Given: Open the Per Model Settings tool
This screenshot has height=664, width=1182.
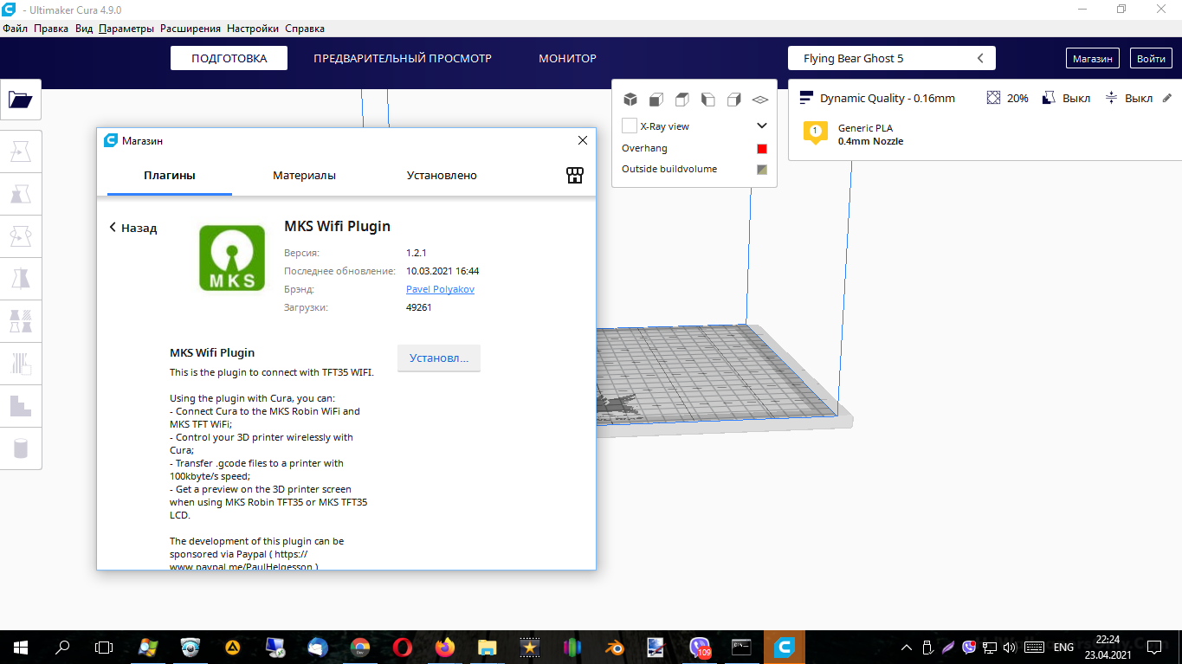Looking at the screenshot, I should coord(21,320).
